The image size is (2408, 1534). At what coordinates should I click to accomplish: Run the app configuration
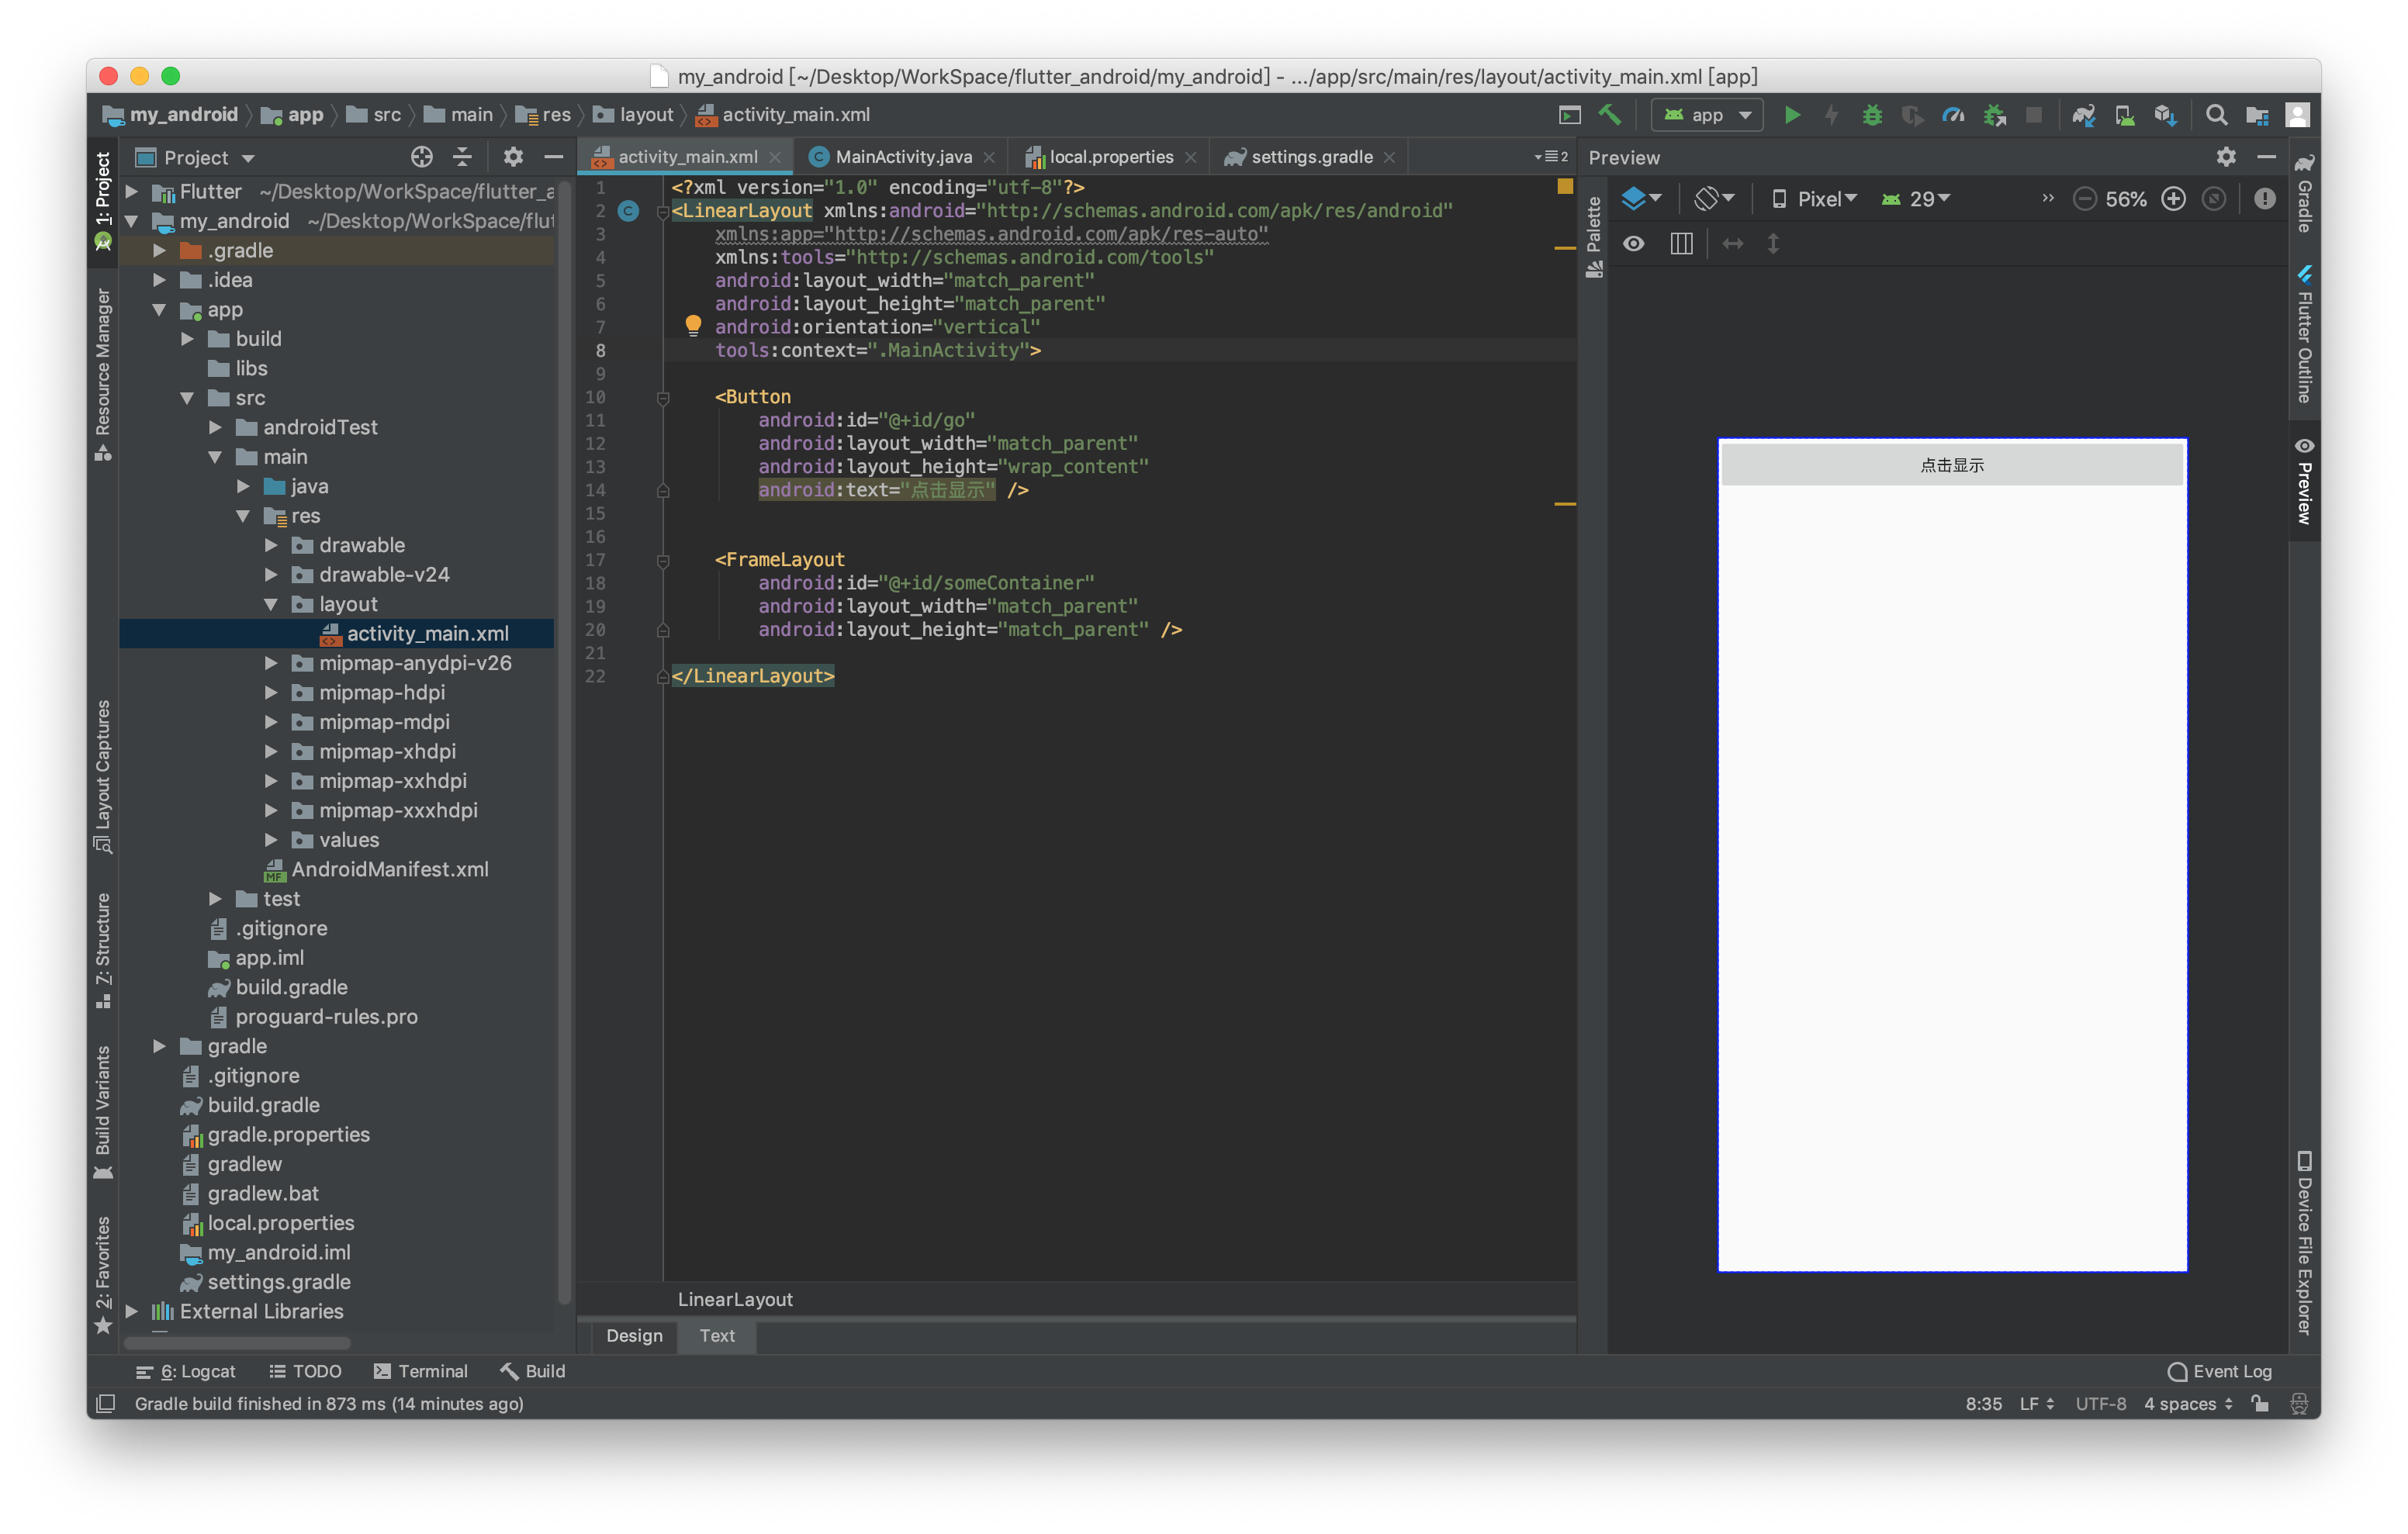pyautogui.click(x=1791, y=115)
